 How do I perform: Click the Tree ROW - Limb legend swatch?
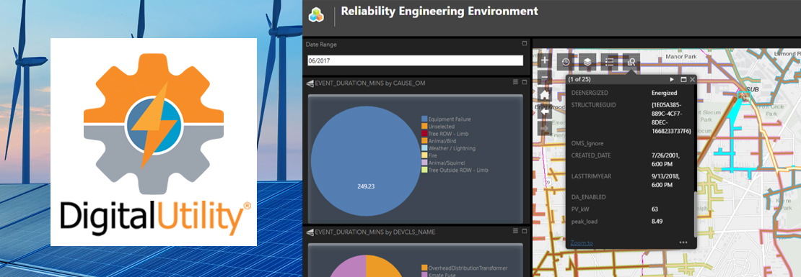[x=424, y=134]
